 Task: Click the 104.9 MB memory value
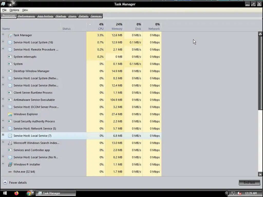(x=116, y=100)
